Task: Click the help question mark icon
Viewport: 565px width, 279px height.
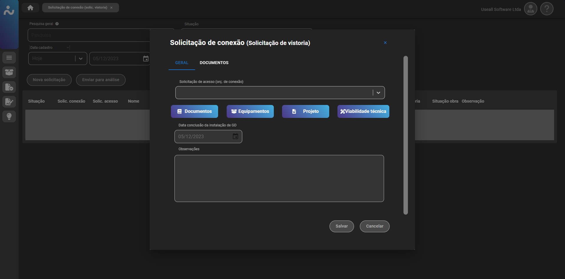Action: pyautogui.click(x=547, y=9)
